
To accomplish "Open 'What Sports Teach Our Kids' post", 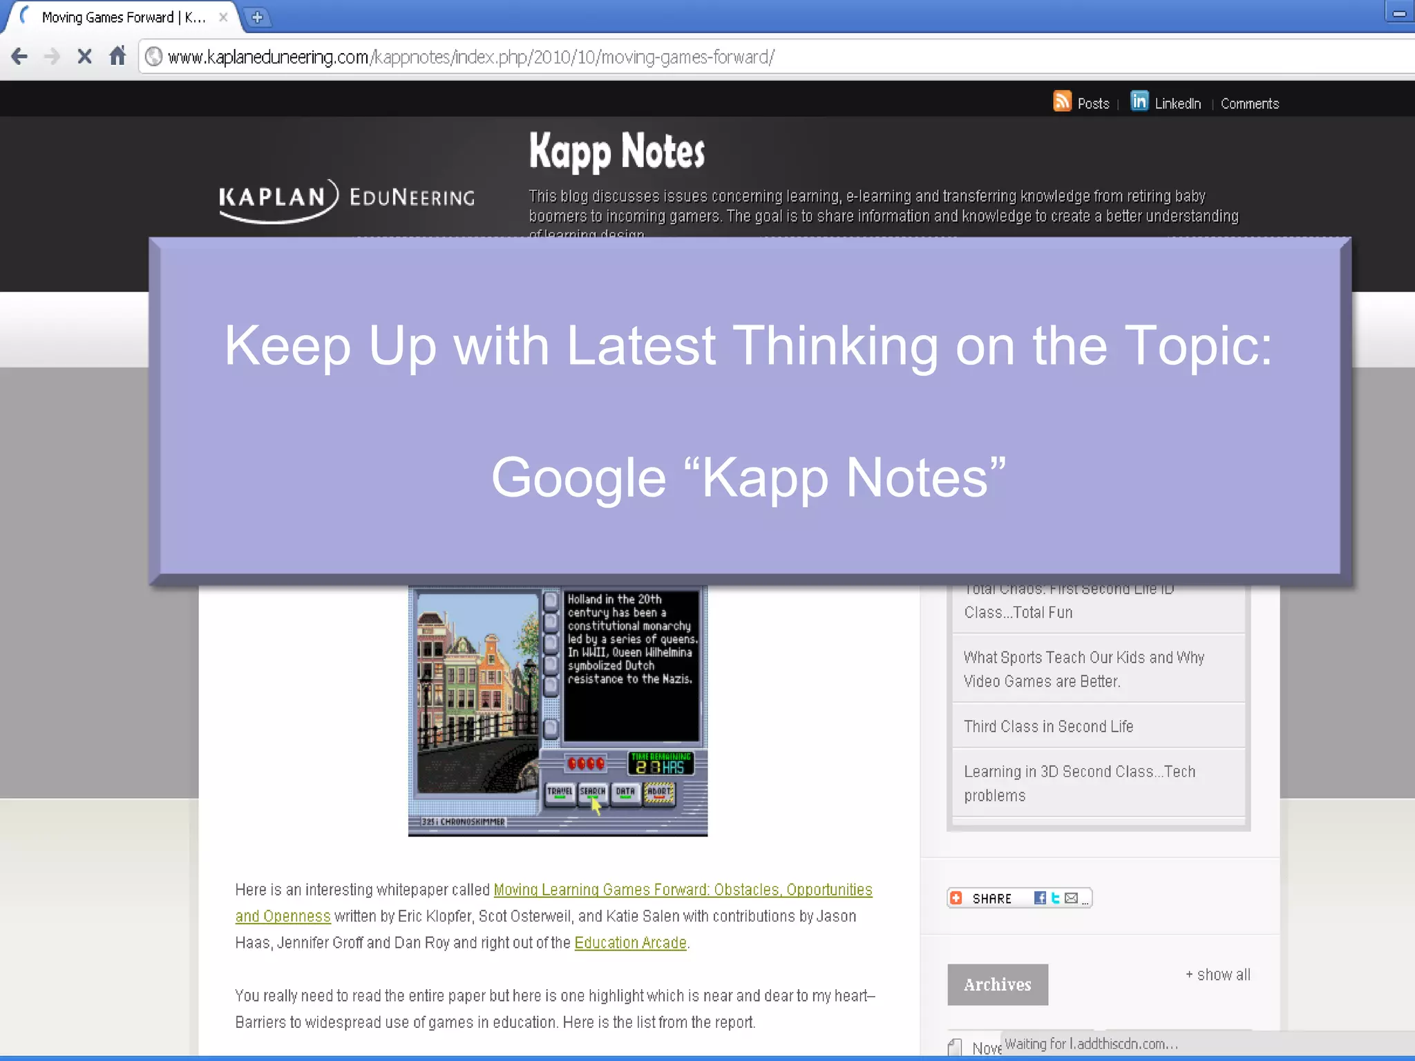I will 1083,669.
